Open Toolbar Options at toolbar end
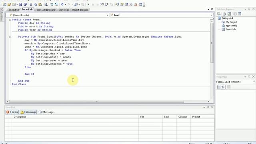Image resolution: width=256 pixels, height=144 pixels. pos(144,5)
